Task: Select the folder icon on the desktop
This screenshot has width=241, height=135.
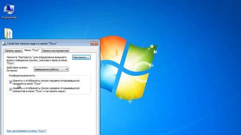Action: pos(8,33)
